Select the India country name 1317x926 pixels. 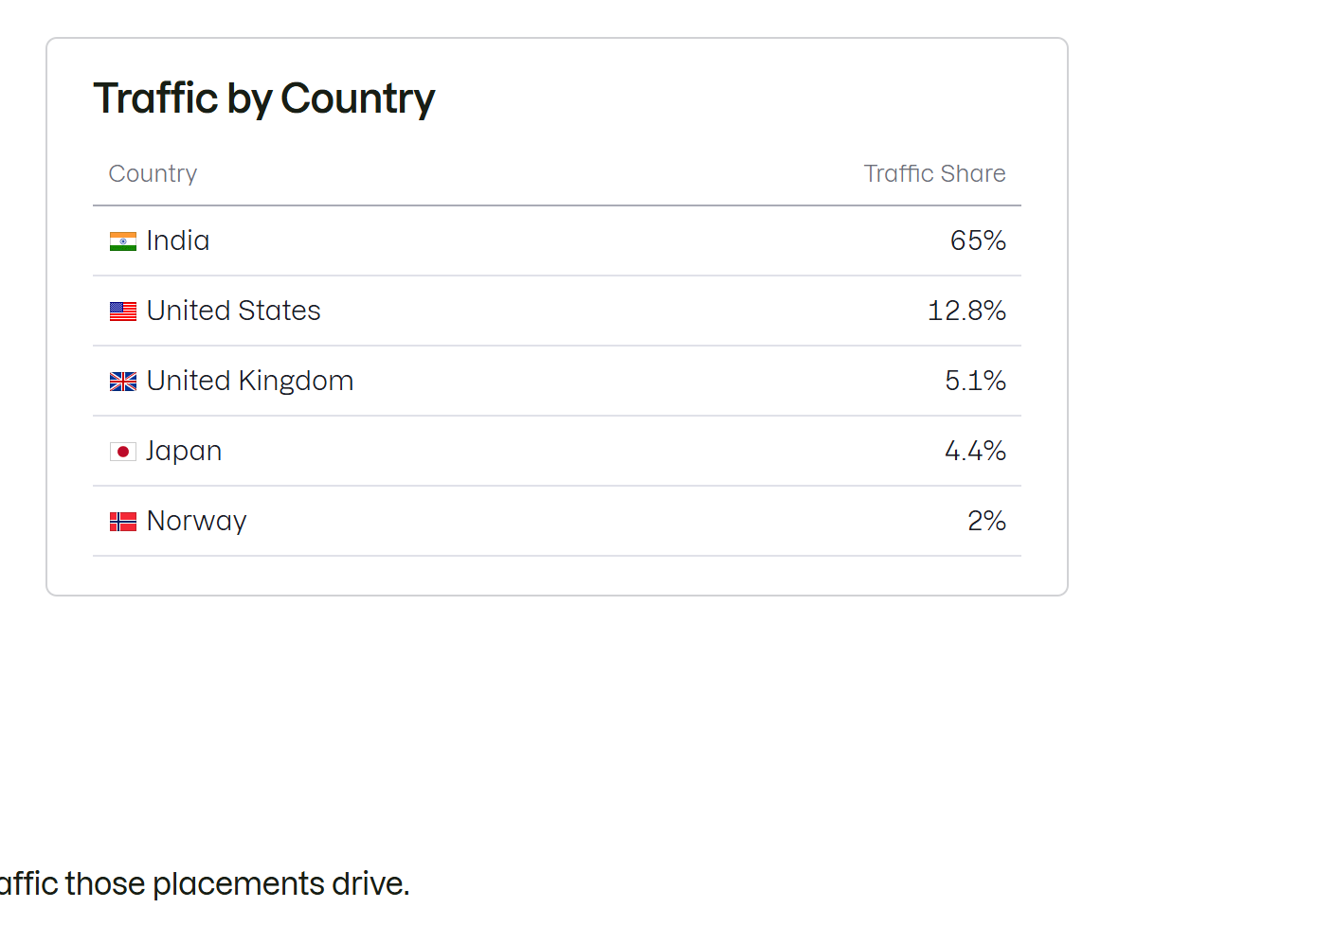point(178,240)
